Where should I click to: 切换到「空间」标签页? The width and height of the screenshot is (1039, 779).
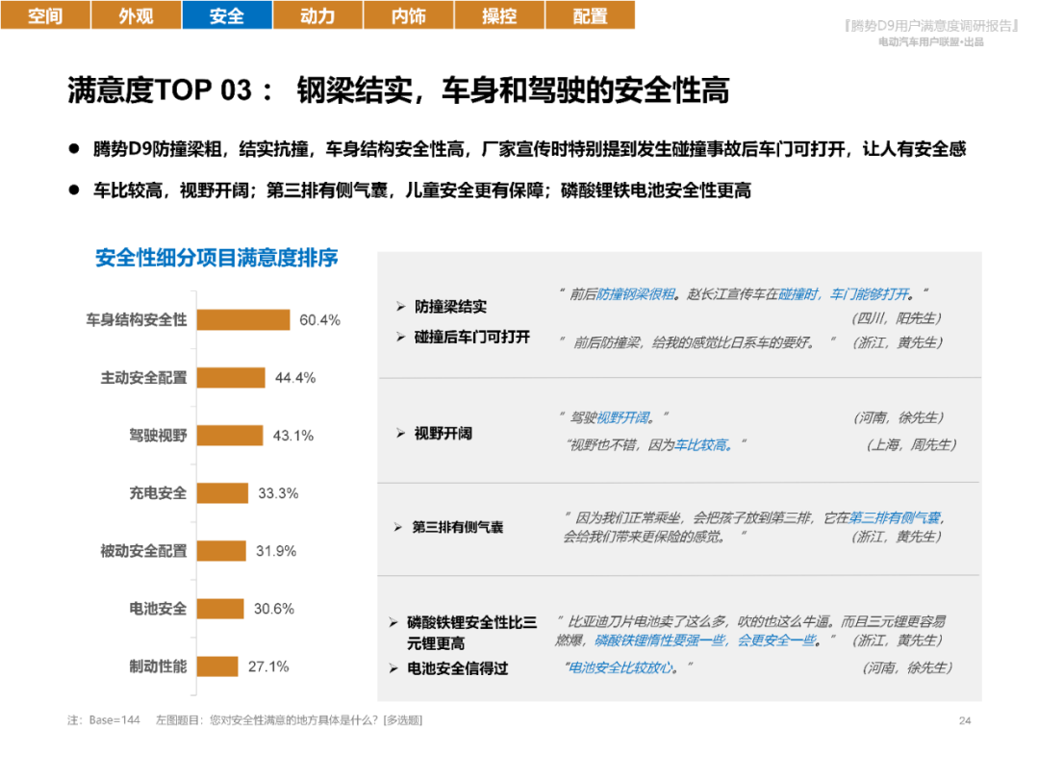[x=45, y=15]
